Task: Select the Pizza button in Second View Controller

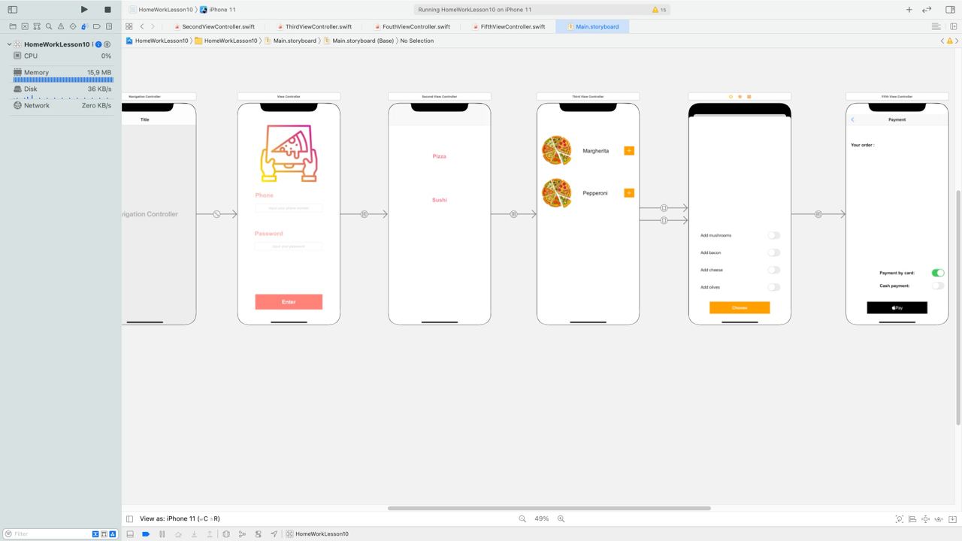Action: coord(440,156)
